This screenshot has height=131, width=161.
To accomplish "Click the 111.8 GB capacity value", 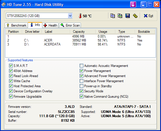I will (57, 116).
